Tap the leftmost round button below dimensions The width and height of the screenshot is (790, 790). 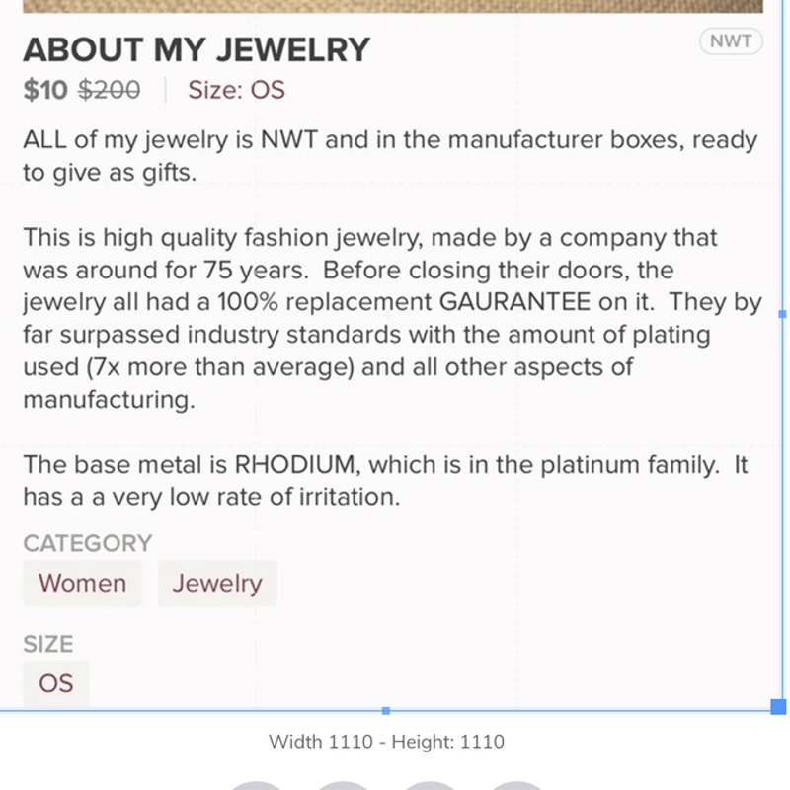(257, 786)
